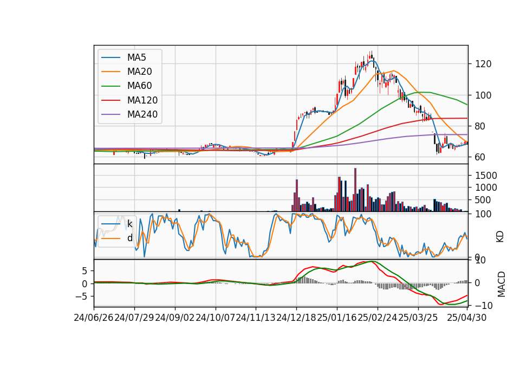The height and width of the screenshot is (374, 520).
Task: Click the 1500 volume axis tick
Action: 486,176
